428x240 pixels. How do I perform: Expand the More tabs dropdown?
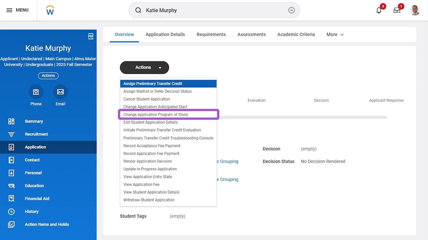pos(335,34)
